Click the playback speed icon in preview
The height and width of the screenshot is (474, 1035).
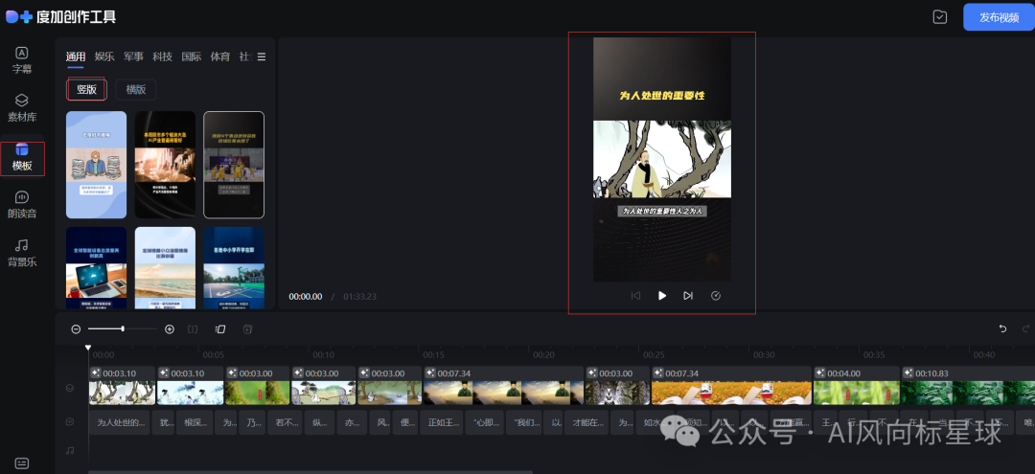pyautogui.click(x=716, y=296)
